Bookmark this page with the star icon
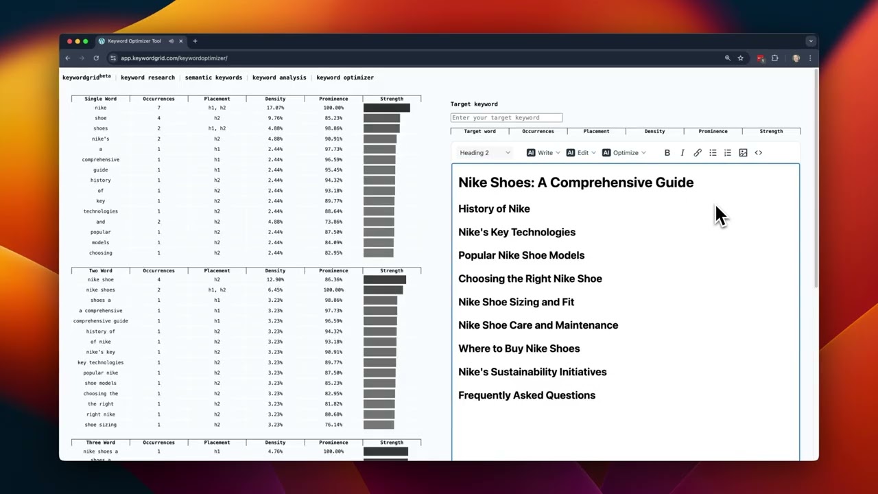The height and width of the screenshot is (494, 878). (741, 58)
